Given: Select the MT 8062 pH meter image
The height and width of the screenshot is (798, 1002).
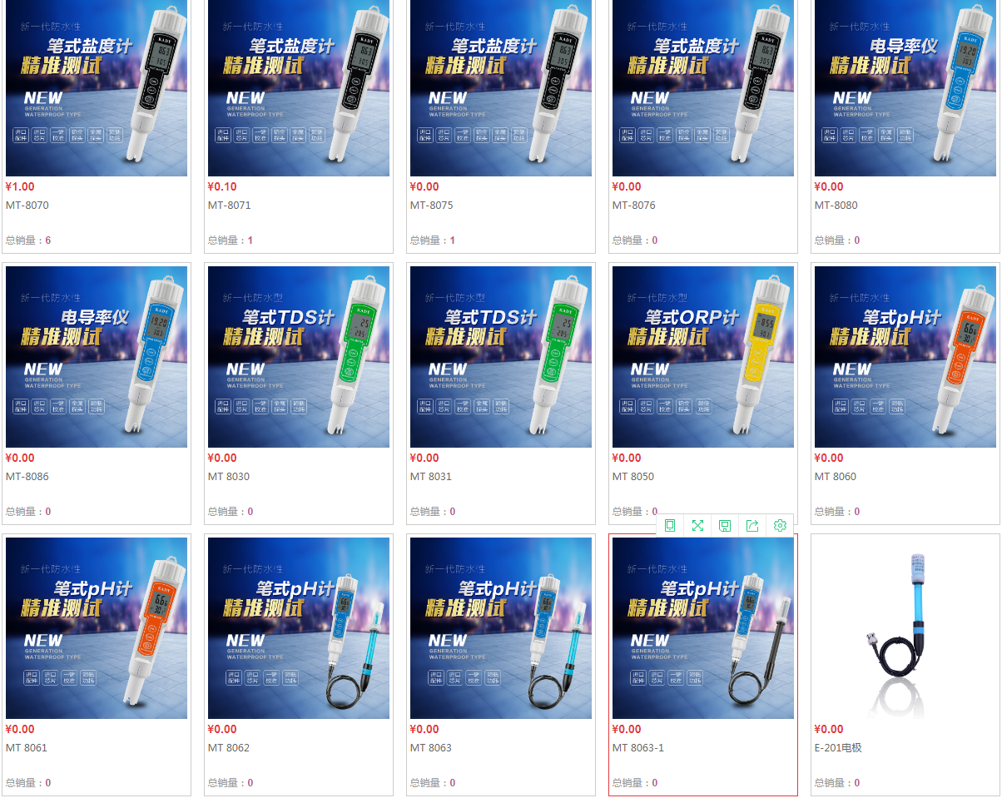Looking at the screenshot, I should click(x=299, y=628).
